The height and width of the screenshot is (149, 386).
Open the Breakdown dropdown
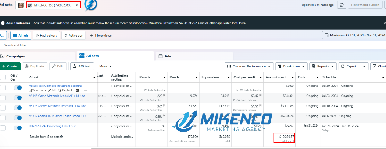(292, 66)
